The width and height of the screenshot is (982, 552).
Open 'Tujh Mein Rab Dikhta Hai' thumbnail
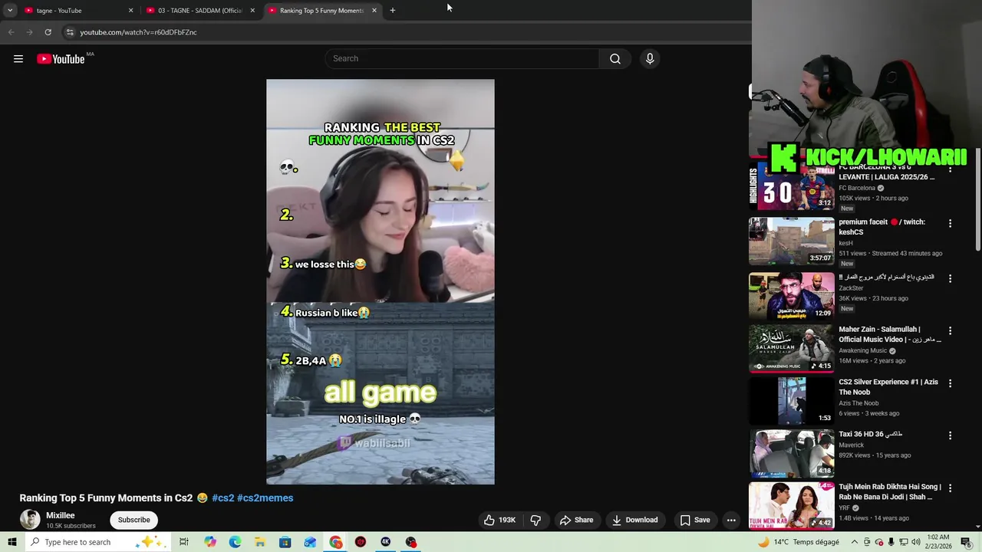(792, 505)
